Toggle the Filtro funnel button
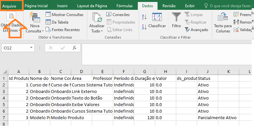Viewport: 254px width, 128px height. pyautogui.click(x=176, y=20)
